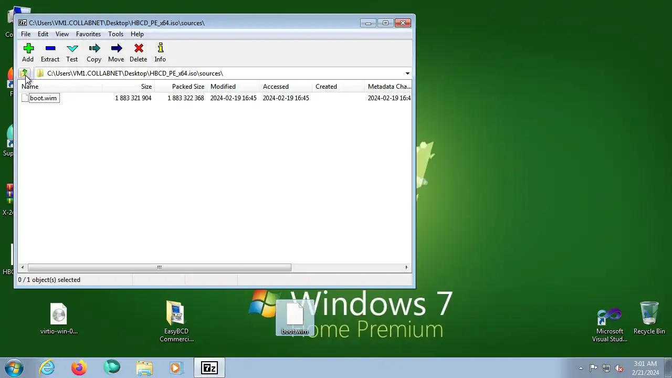Click packed size value 1 883 322 368
672x378 pixels.
tap(185, 98)
